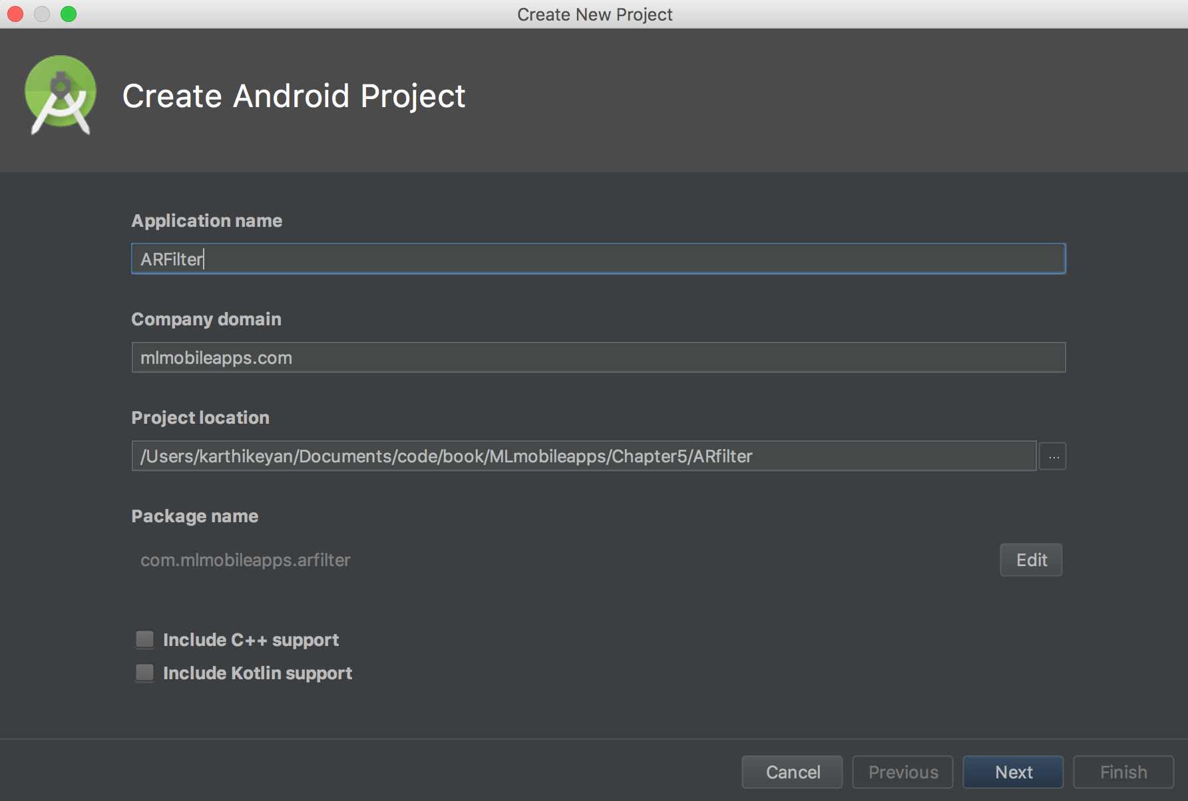Edit the package name
The image size is (1188, 801).
coord(1031,560)
